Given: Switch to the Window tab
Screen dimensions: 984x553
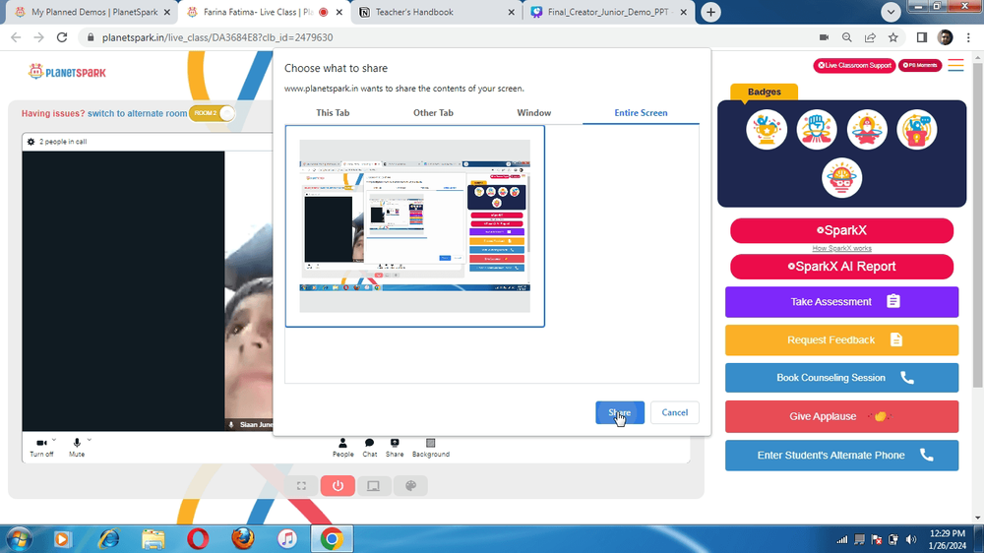Looking at the screenshot, I should [x=534, y=113].
